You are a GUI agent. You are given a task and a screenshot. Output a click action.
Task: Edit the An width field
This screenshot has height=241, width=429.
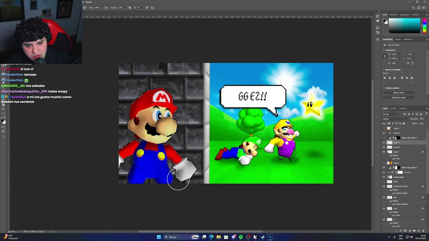[396, 54]
